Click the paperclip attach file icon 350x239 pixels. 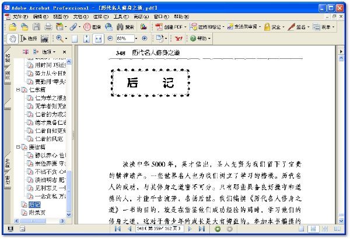point(73,27)
